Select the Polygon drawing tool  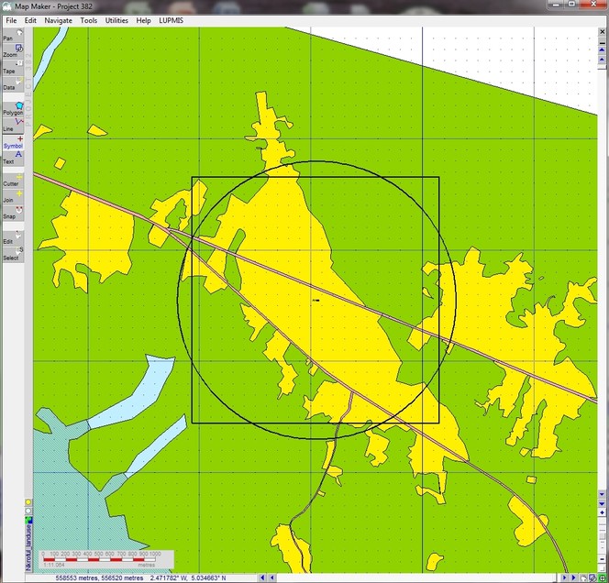tap(13, 109)
